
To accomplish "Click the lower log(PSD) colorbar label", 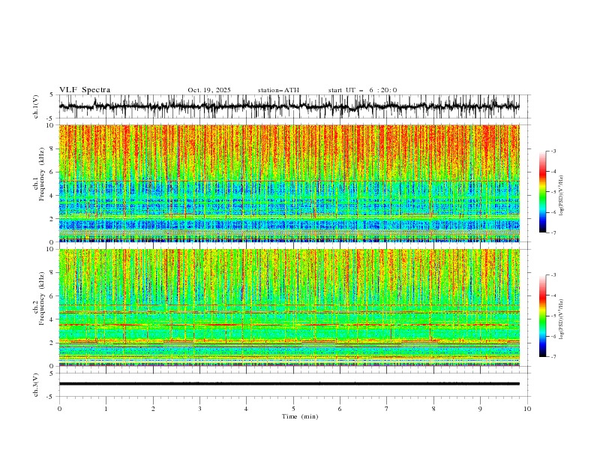I will click(x=562, y=319).
